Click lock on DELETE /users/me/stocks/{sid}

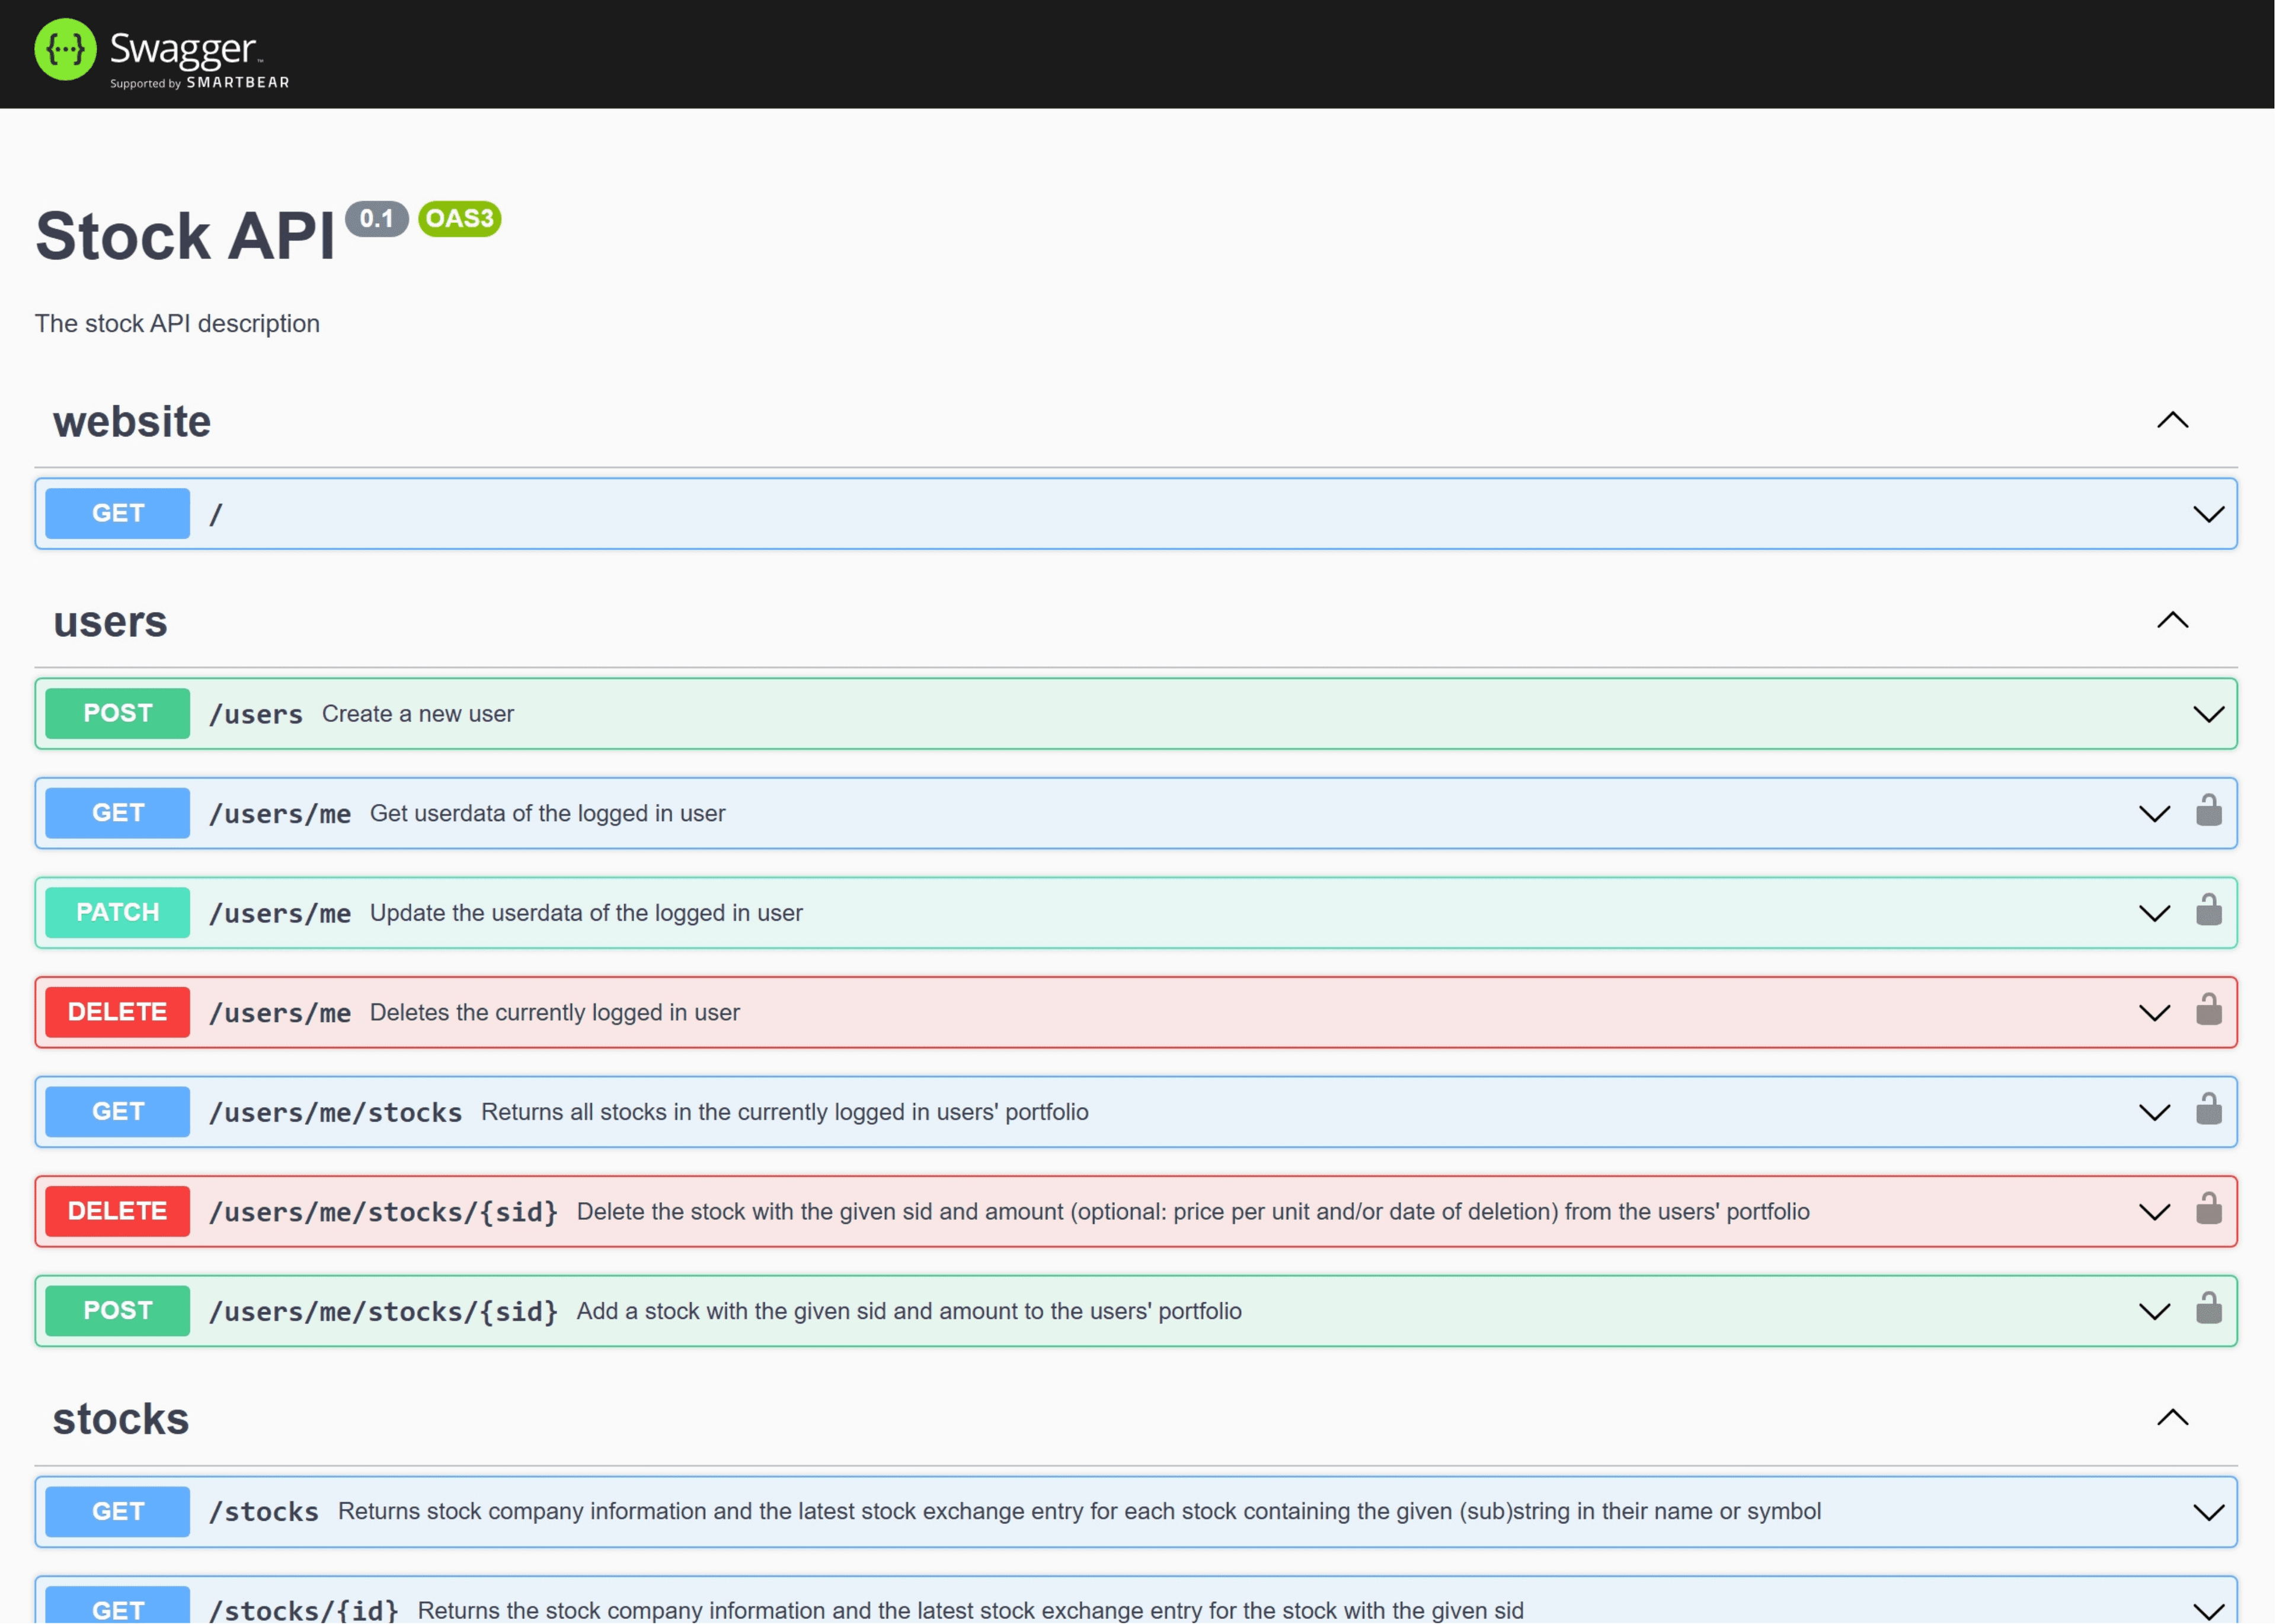[x=2208, y=1209]
